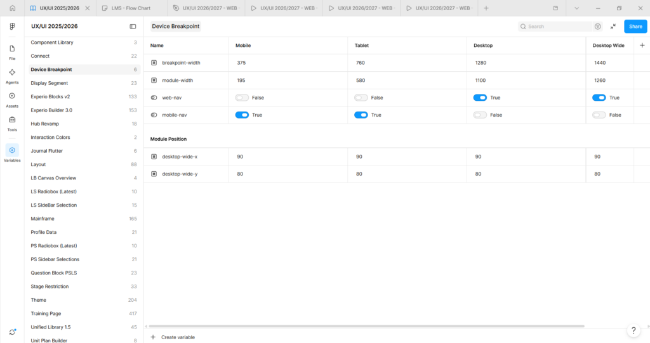650x343 pixels.
Task: Select Component Library collection
Action: (x=84, y=42)
